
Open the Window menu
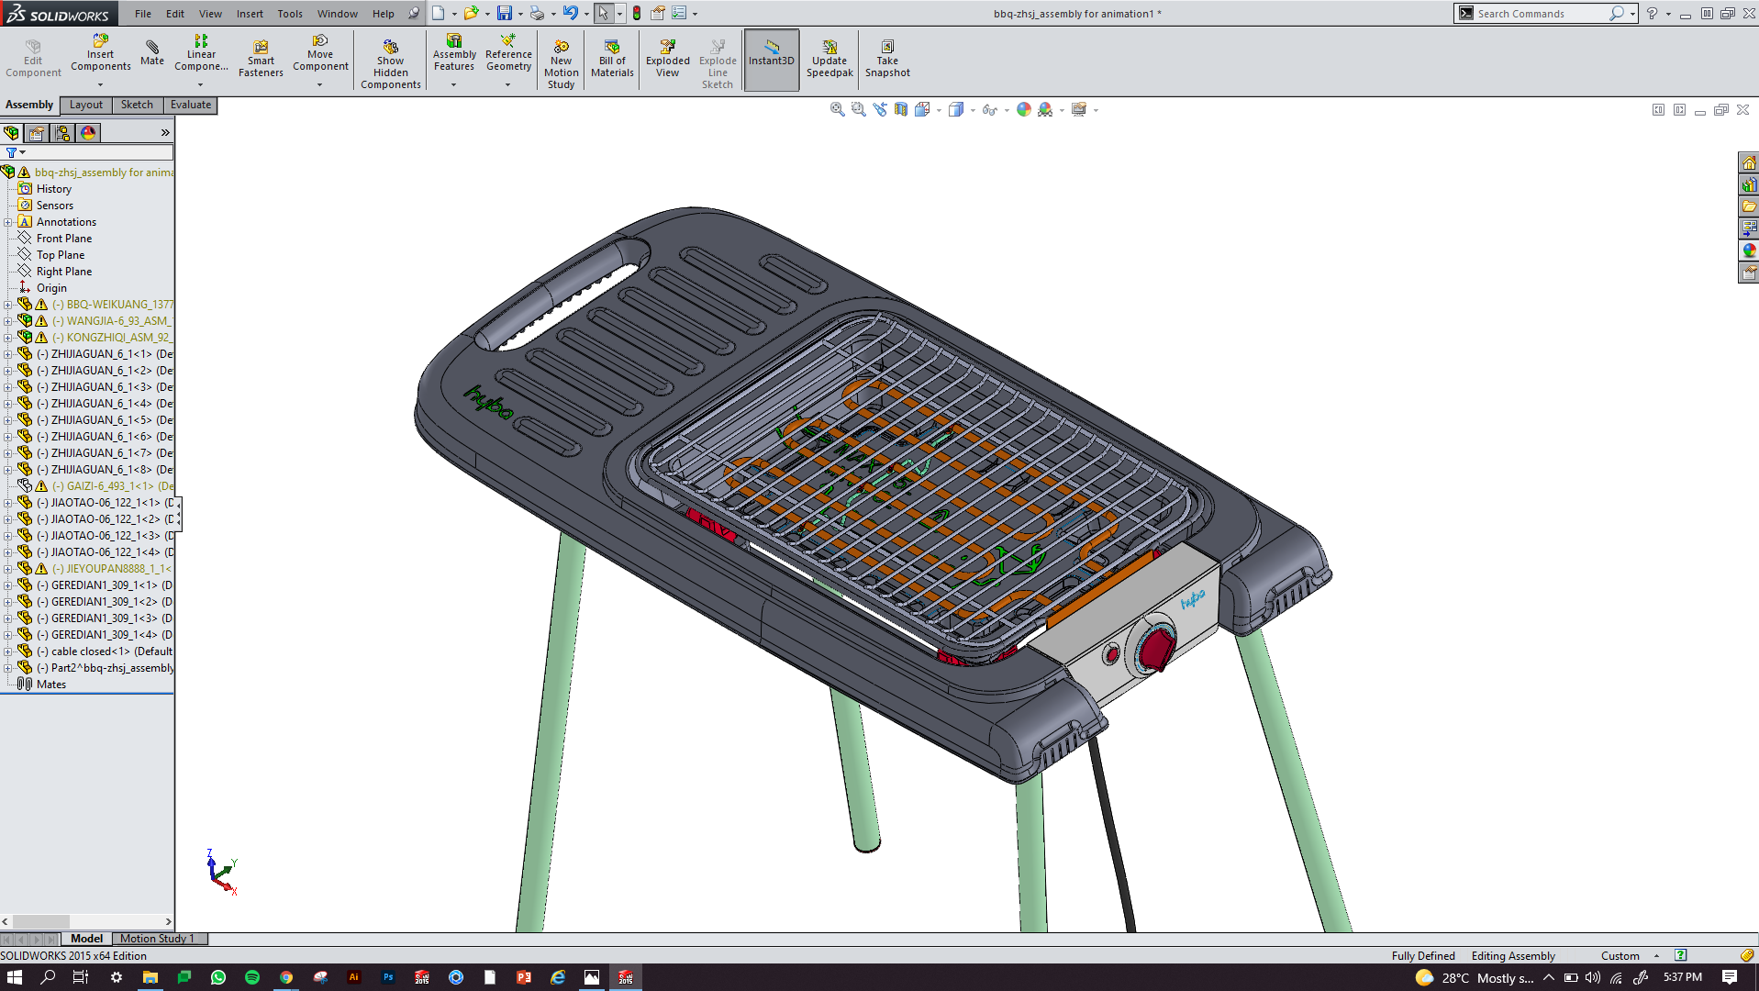(338, 14)
